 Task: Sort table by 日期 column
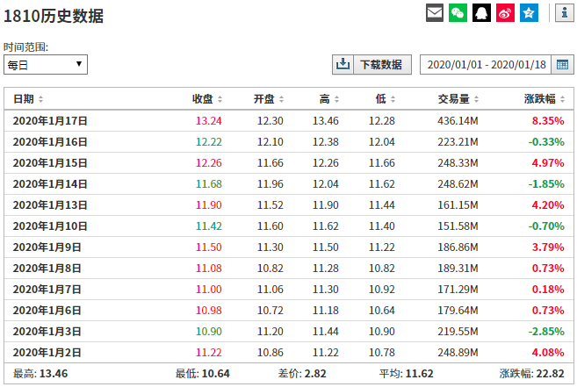coord(28,99)
